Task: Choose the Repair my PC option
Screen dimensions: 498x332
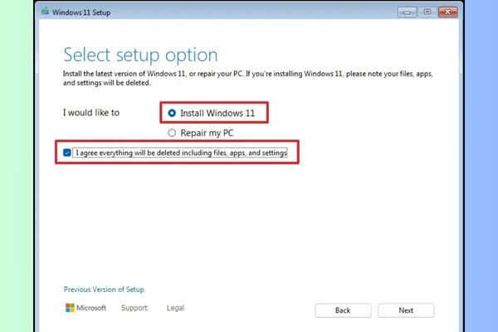Action: [x=172, y=132]
